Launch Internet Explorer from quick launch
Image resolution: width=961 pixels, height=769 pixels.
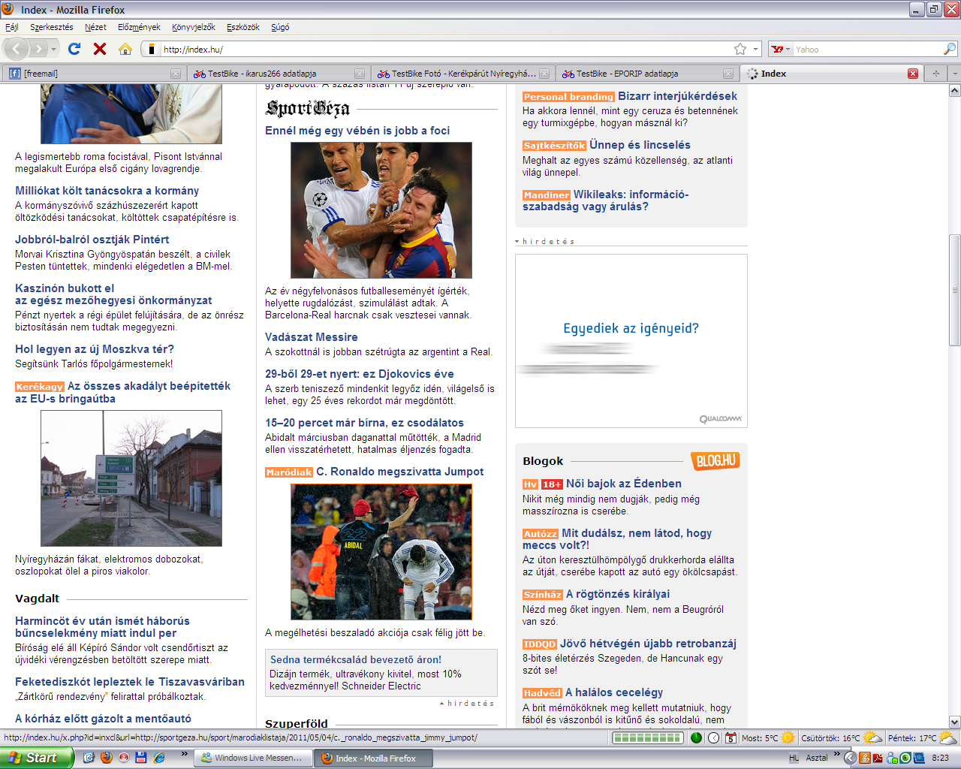[159, 758]
